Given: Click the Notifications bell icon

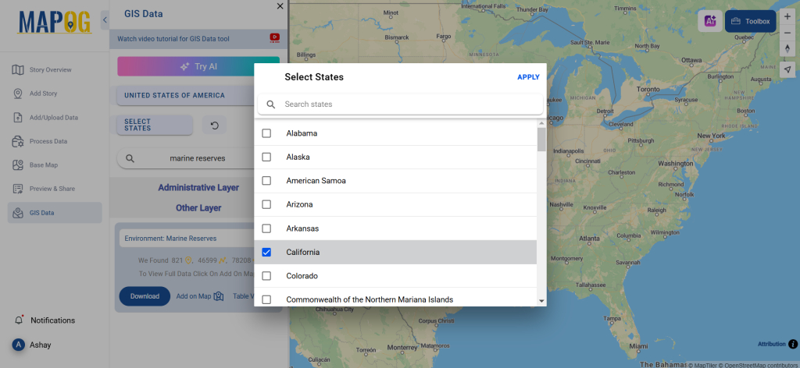Looking at the screenshot, I should click(20, 320).
